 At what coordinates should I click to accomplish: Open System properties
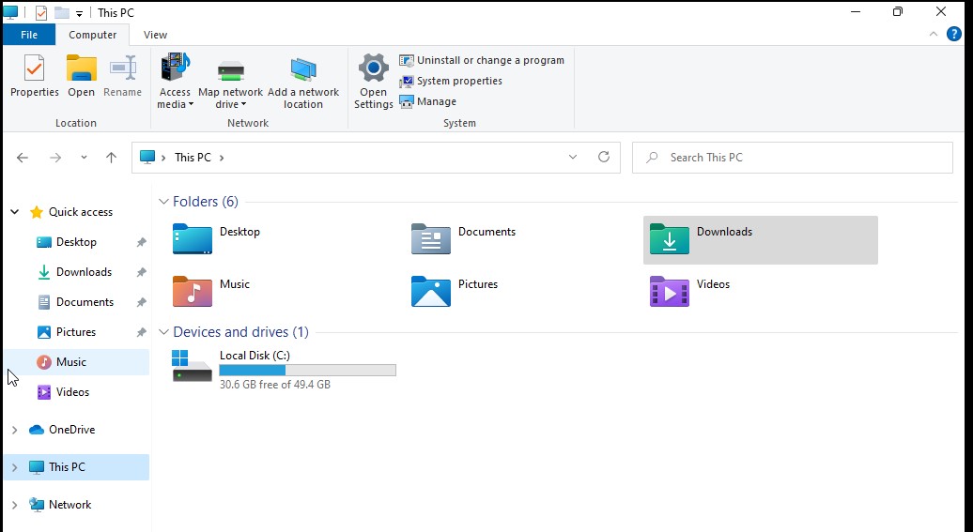tap(451, 81)
